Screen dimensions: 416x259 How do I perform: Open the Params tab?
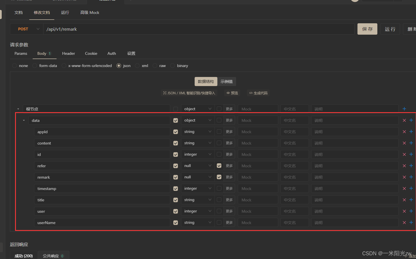pyautogui.click(x=21, y=53)
